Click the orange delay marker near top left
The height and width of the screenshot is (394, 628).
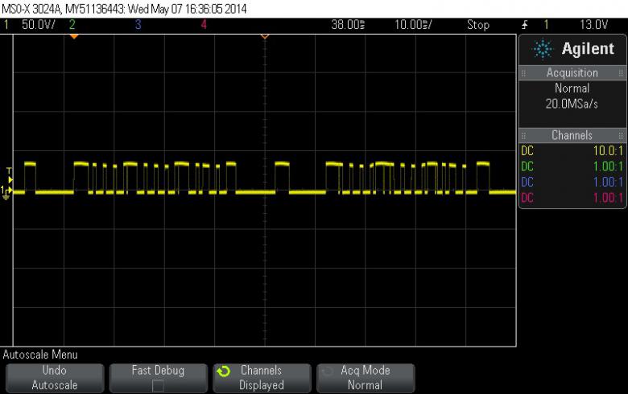[x=72, y=36]
